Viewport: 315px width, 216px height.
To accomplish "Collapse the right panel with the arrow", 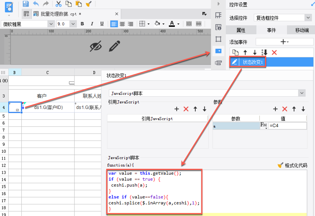I will click(218, 4).
